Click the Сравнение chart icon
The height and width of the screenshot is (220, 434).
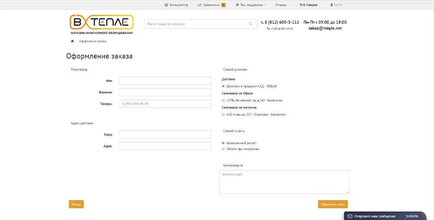pos(200,5)
